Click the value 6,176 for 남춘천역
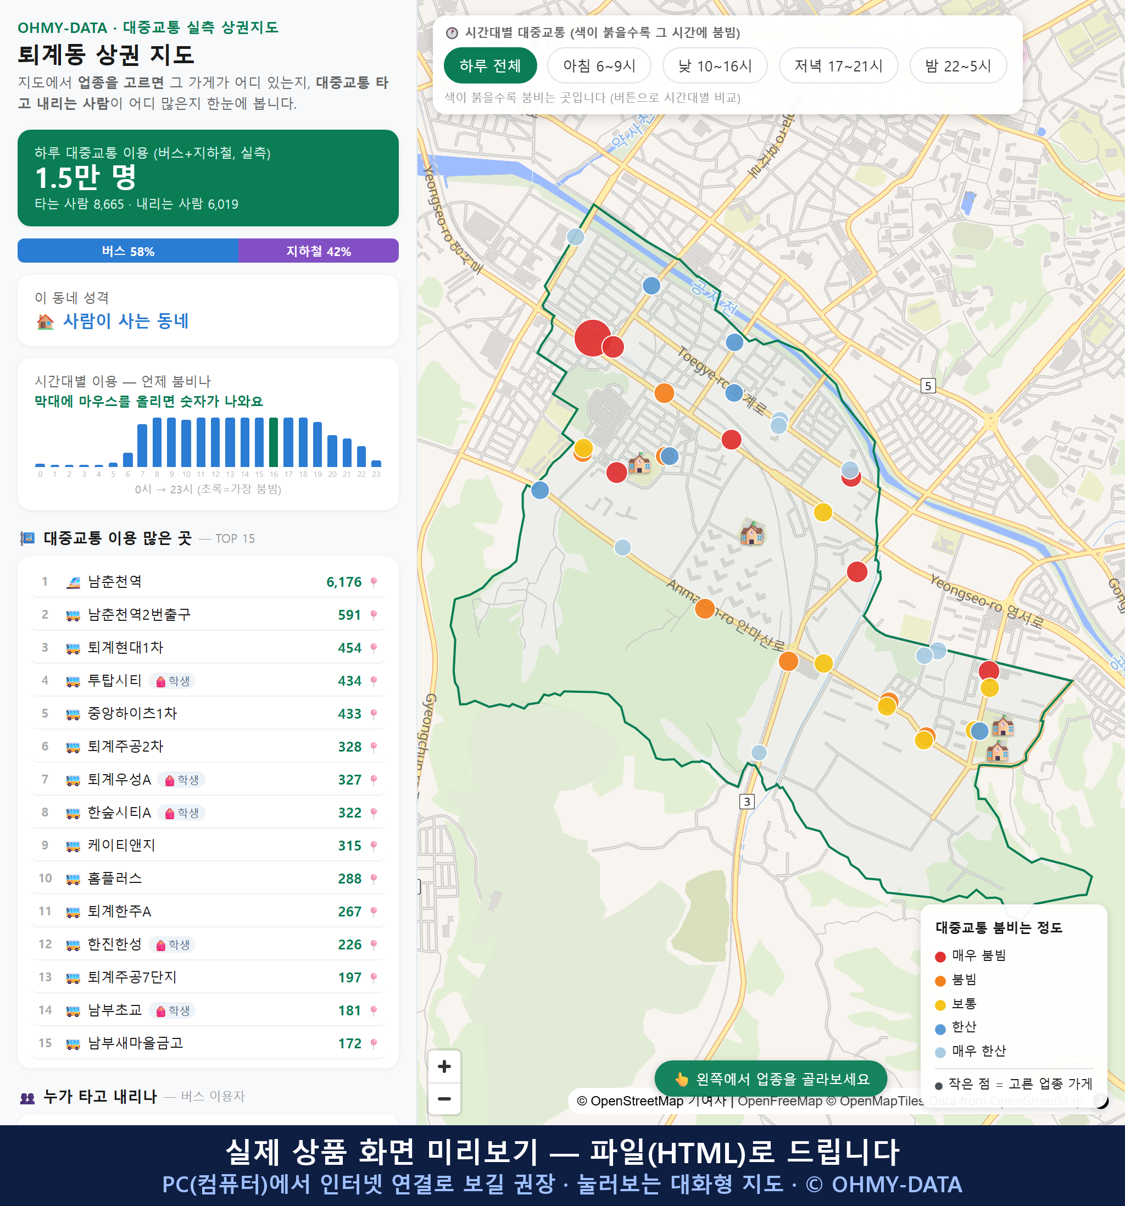 pos(344,582)
